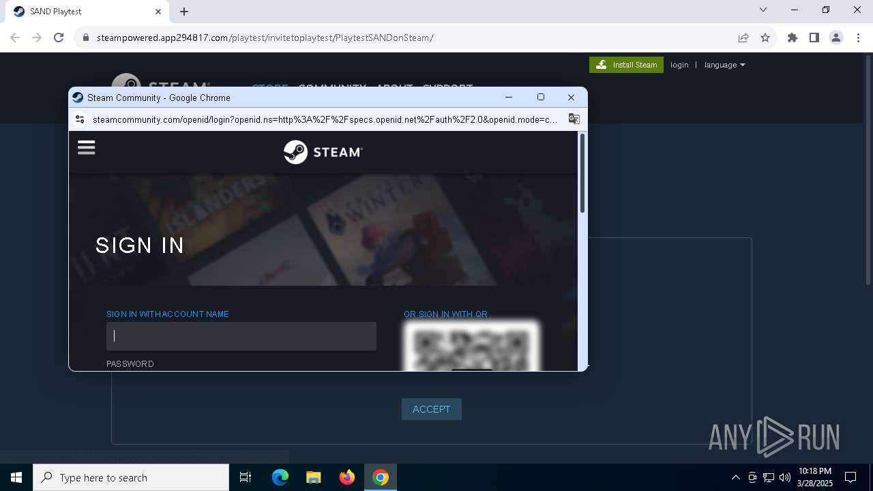Image resolution: width=873 pixels, height=491 pixels.
Task: Click the taskbar search box
Action: click(x=131, y=477)
